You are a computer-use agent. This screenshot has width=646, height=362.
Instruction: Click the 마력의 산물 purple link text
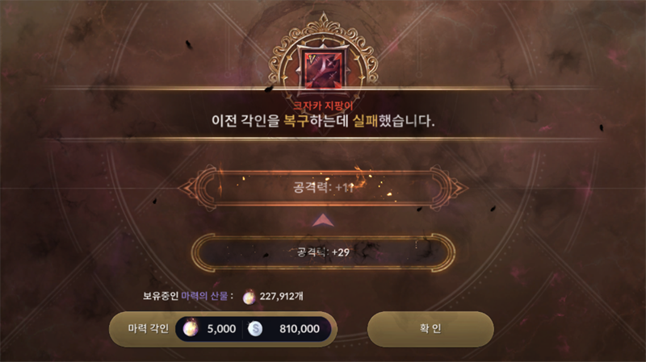click(204, 296)
